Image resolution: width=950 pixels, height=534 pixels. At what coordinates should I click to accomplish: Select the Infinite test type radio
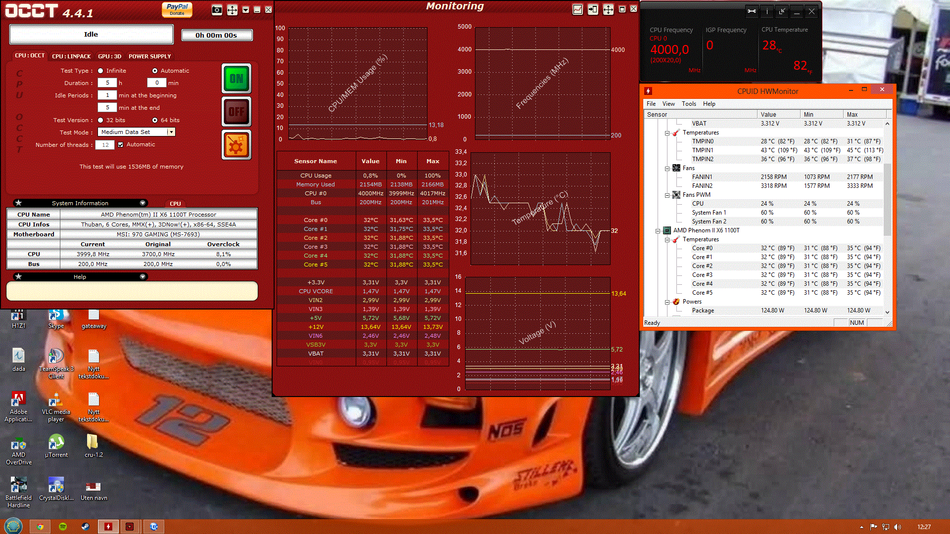[100, 71]
